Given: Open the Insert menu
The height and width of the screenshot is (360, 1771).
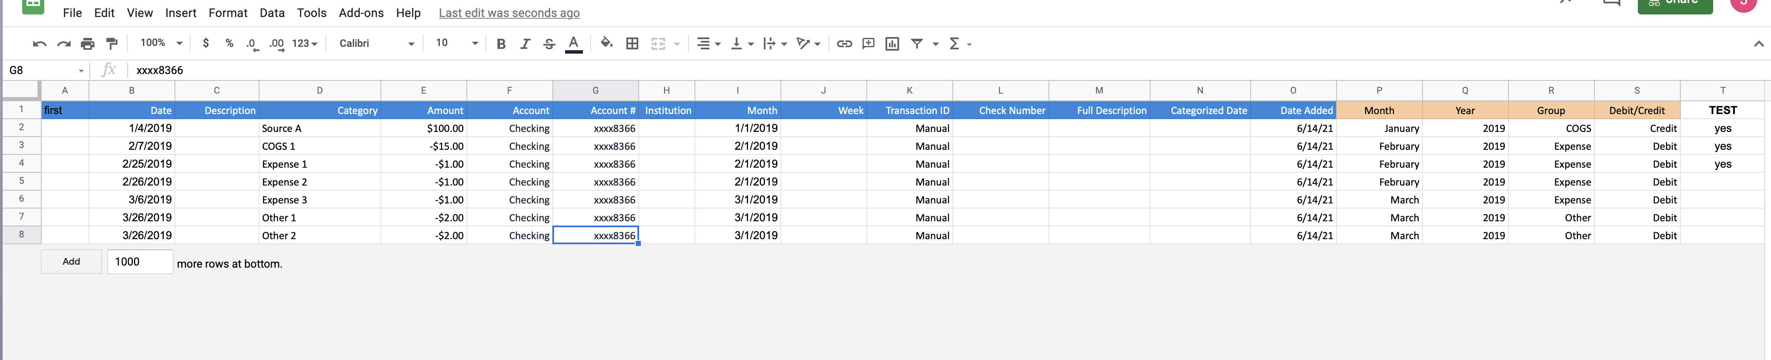Looking at the screenshot, I should (x=181, y=13).
